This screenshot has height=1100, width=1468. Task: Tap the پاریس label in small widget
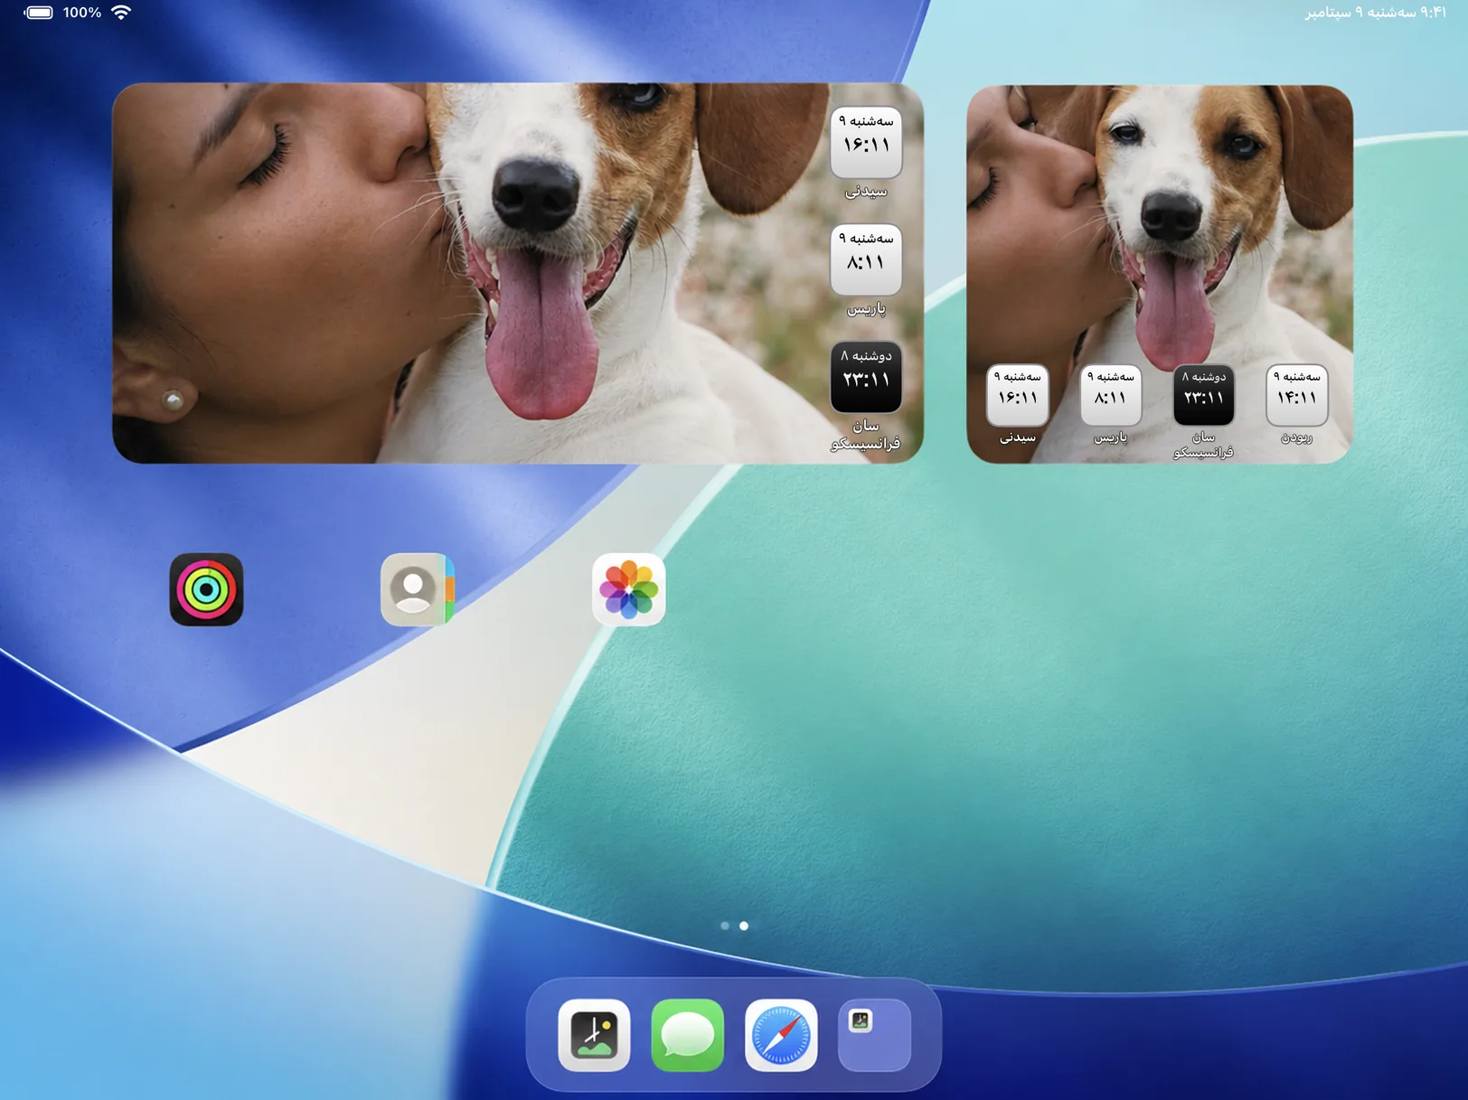1111,437
